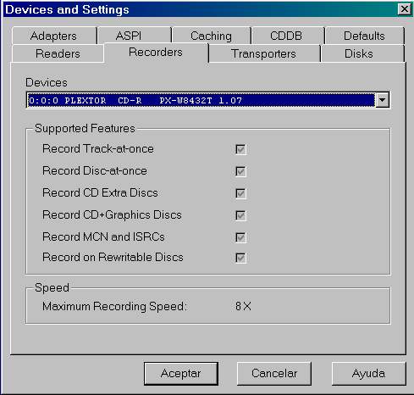The width and height of the screenshot is (414, 395).
Task: Toggle the Record CD Extra Discs checkbox
Action: 240,193
